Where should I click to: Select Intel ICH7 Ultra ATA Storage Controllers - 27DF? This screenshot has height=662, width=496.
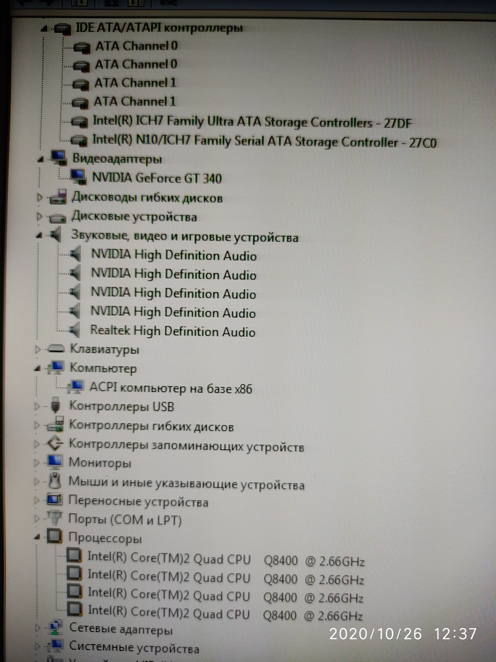[x=252, y=122]
